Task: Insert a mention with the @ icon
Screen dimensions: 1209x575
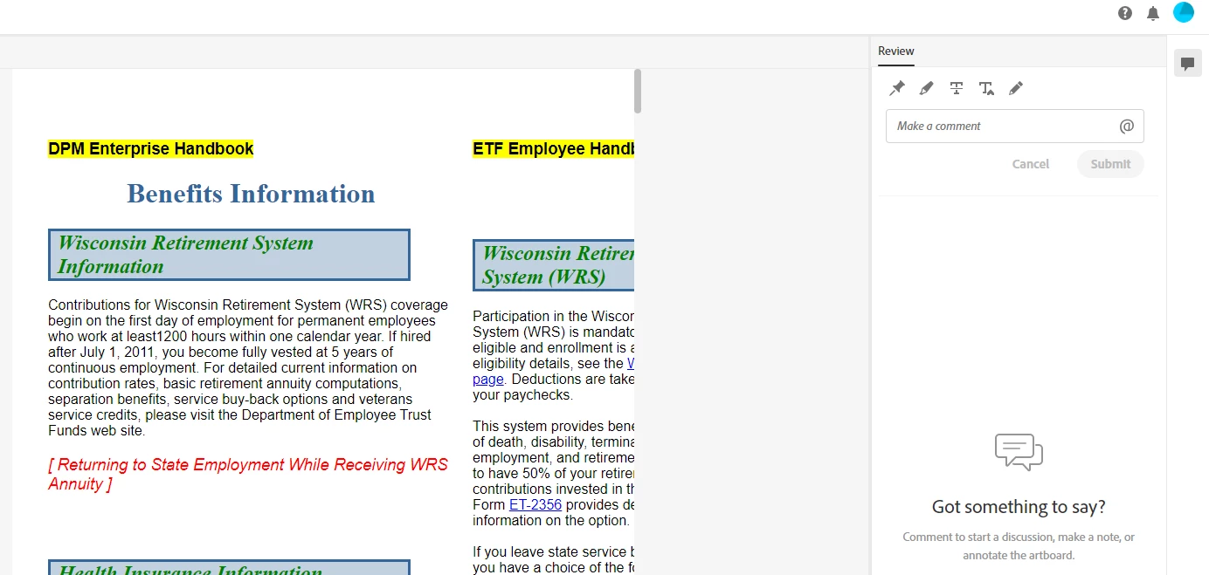Action: point(1127,127)
